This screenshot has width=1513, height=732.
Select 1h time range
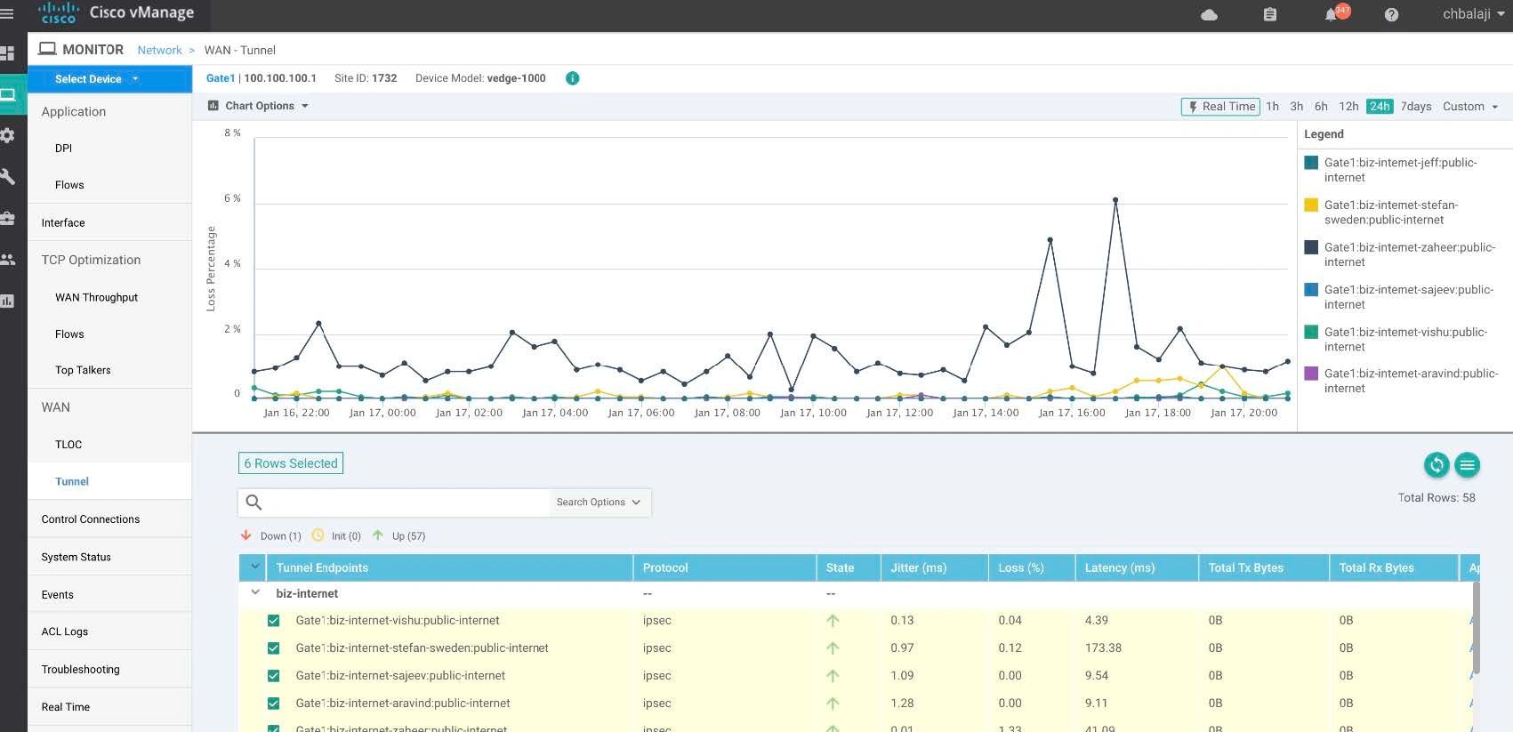[x=1273, y=107]
